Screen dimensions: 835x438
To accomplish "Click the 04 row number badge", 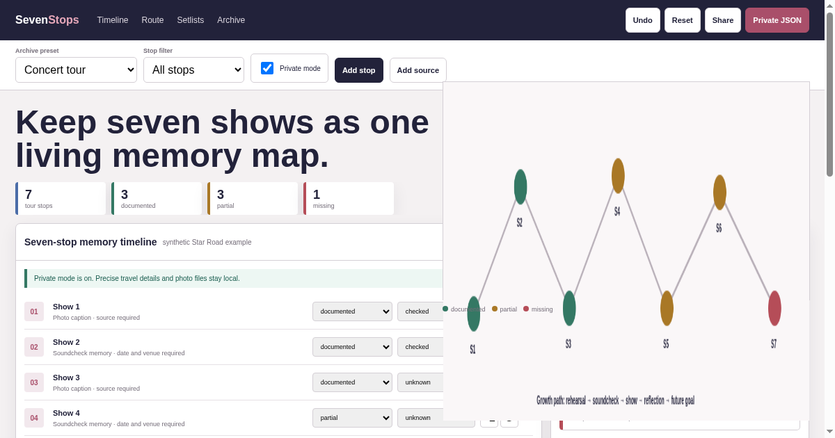I will point(34,418).
